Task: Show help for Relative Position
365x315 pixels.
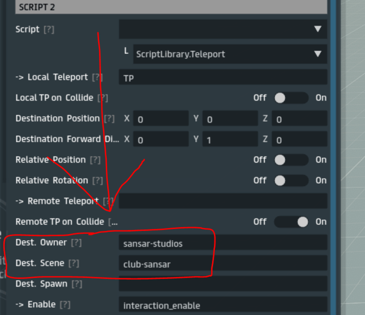Action: click(x=95, y=160)
